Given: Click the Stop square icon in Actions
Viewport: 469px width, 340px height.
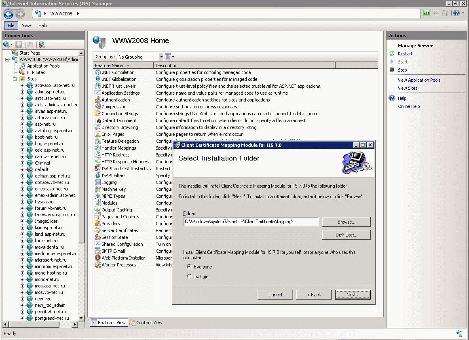Looking at the screenshot, I should point(392,70).
